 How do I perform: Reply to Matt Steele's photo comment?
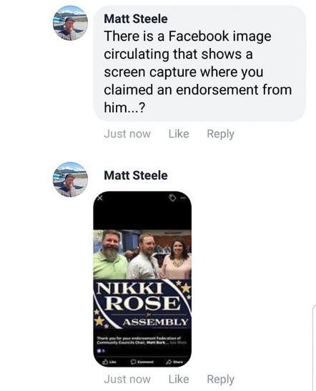221,380
